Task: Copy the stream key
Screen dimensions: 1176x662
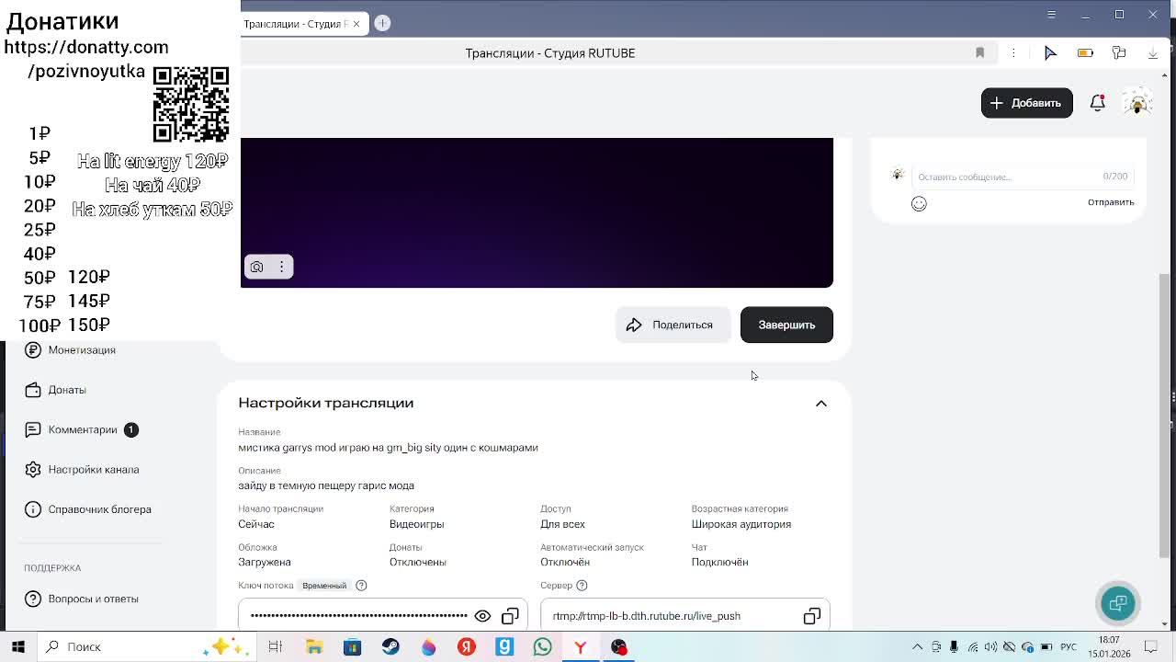Action: tap(510, 616)
